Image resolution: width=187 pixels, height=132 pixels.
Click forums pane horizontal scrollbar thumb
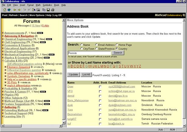pos(13,126)
